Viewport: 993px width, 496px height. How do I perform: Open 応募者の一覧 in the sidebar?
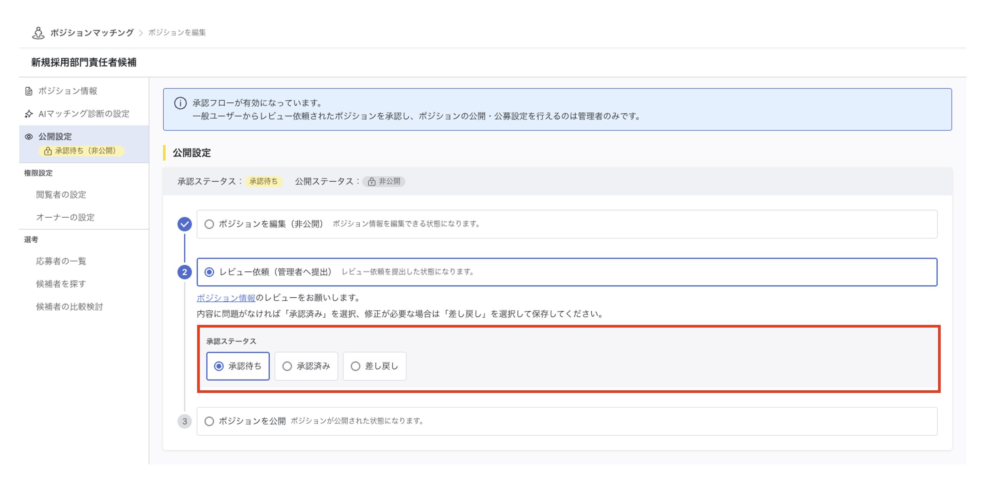pos(61,261)
